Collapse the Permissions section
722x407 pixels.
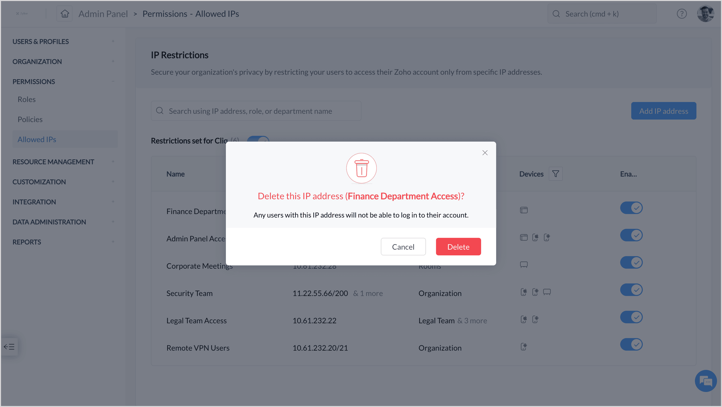pyautogui.click(x=113, y=81)
